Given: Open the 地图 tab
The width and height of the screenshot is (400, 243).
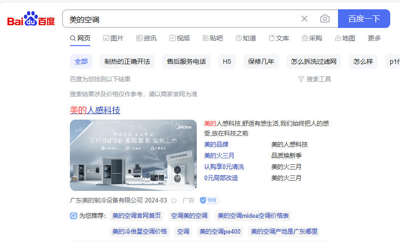Looking at the screenshot, I should pyautogui.click(x=345, y=38).
